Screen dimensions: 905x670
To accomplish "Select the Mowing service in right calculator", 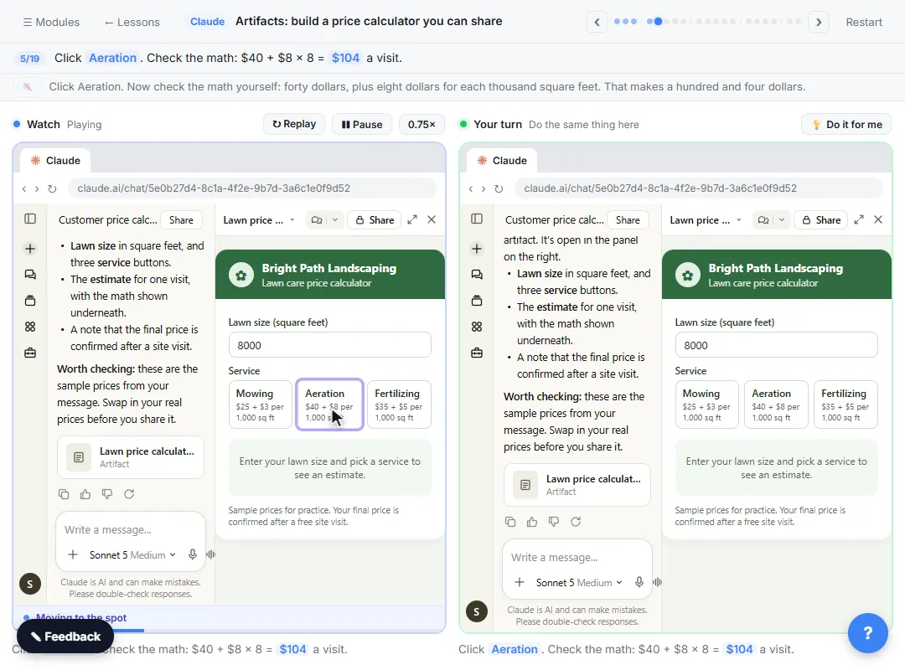I will pos(706,405).
